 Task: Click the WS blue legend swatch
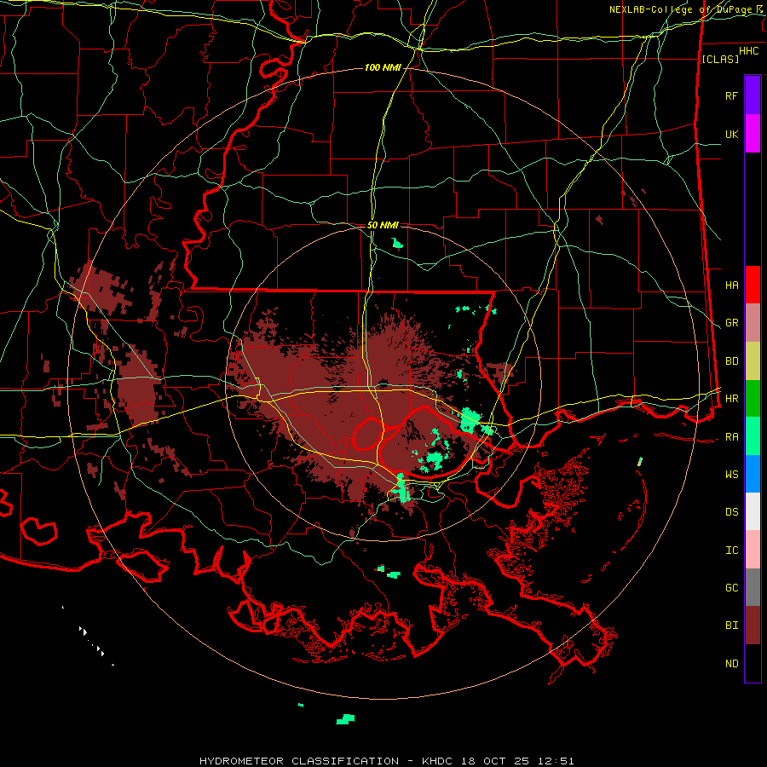[753, 474]
